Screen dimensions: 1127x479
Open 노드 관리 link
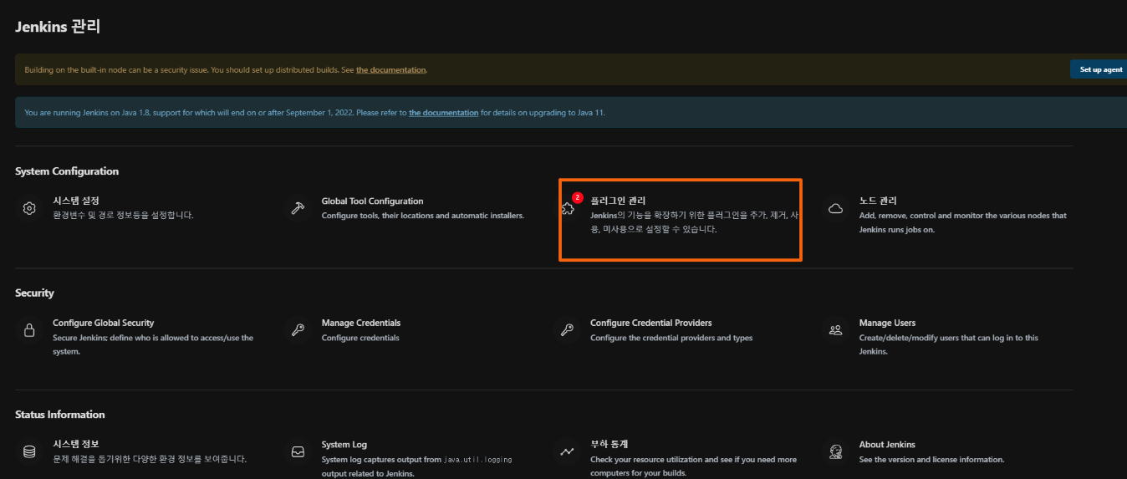[x=878, y=201]
